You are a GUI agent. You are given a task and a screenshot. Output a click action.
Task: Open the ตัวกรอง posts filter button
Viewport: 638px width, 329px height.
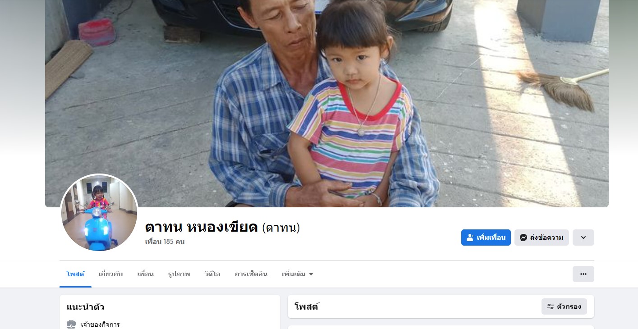[x=564, y=306]
